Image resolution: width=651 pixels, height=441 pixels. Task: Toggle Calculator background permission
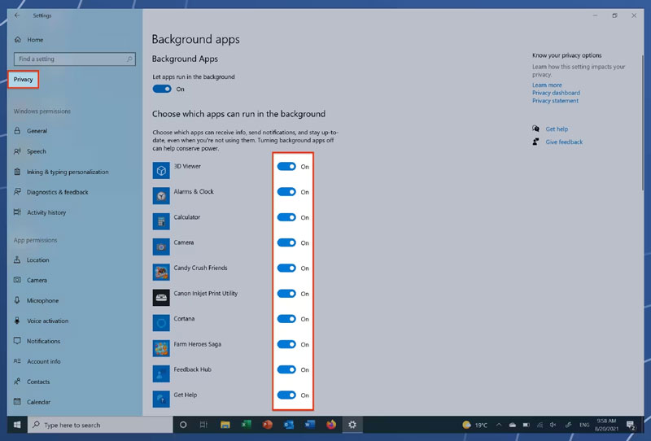[x=286, y=217]
